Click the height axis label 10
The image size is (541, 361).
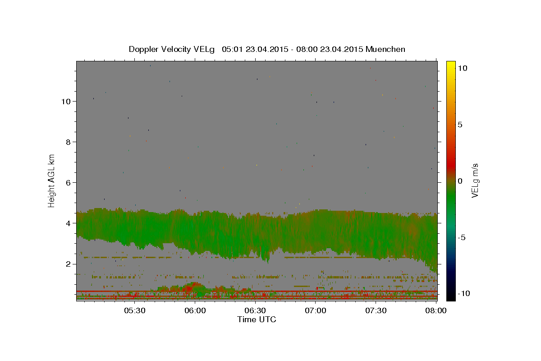(x=65, y=101)
